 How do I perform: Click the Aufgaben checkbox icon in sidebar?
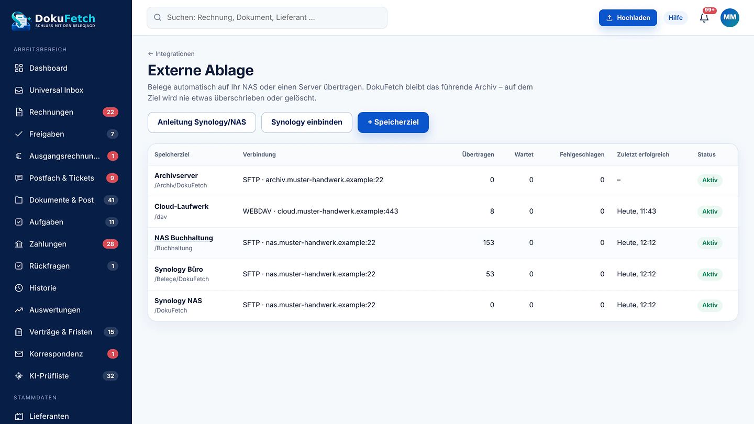click(19, 222)
